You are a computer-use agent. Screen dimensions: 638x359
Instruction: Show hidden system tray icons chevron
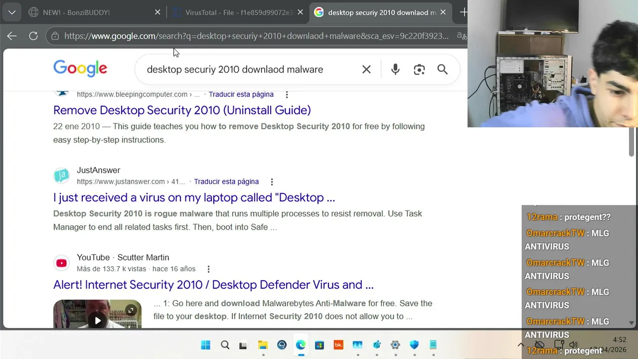click(x=521, y=345)
